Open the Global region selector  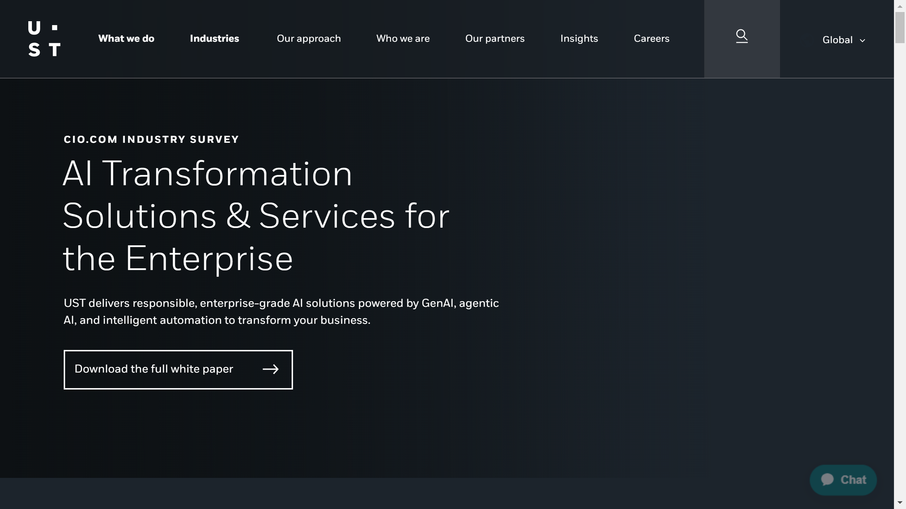837,40
